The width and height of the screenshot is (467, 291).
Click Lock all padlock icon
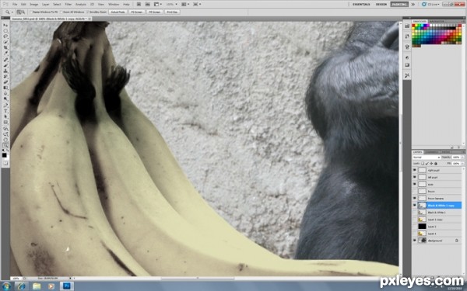point(436,164)
